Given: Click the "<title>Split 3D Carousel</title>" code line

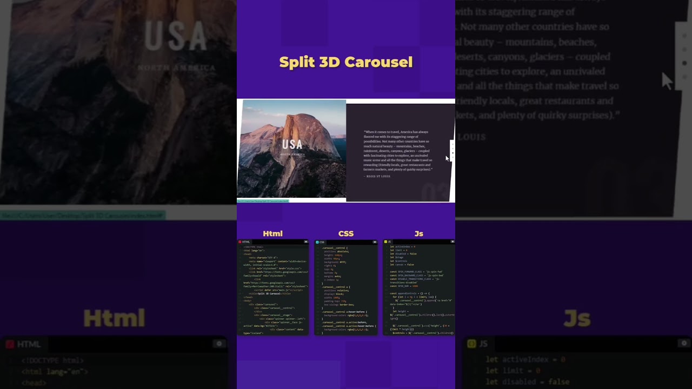Looking at the screenshot, I should 270,293.
